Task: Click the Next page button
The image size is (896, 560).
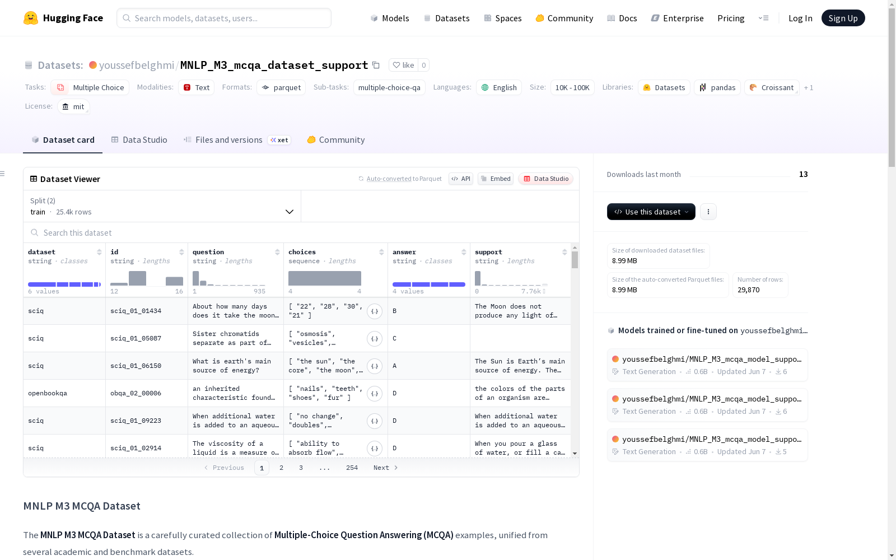Action: [385, 468]
